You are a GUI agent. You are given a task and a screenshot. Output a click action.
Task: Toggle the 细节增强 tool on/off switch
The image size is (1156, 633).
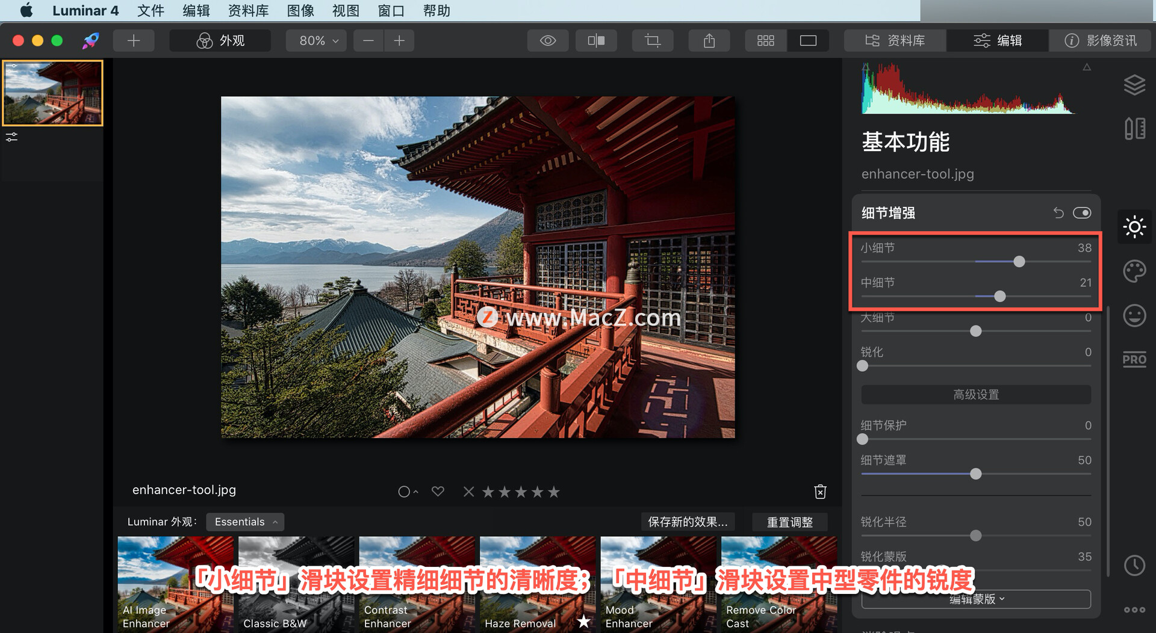click(1082, 213)
